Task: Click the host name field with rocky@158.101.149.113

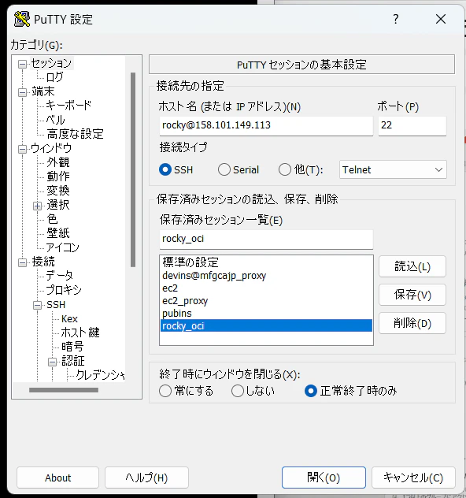Action: [x=266, y=126]
